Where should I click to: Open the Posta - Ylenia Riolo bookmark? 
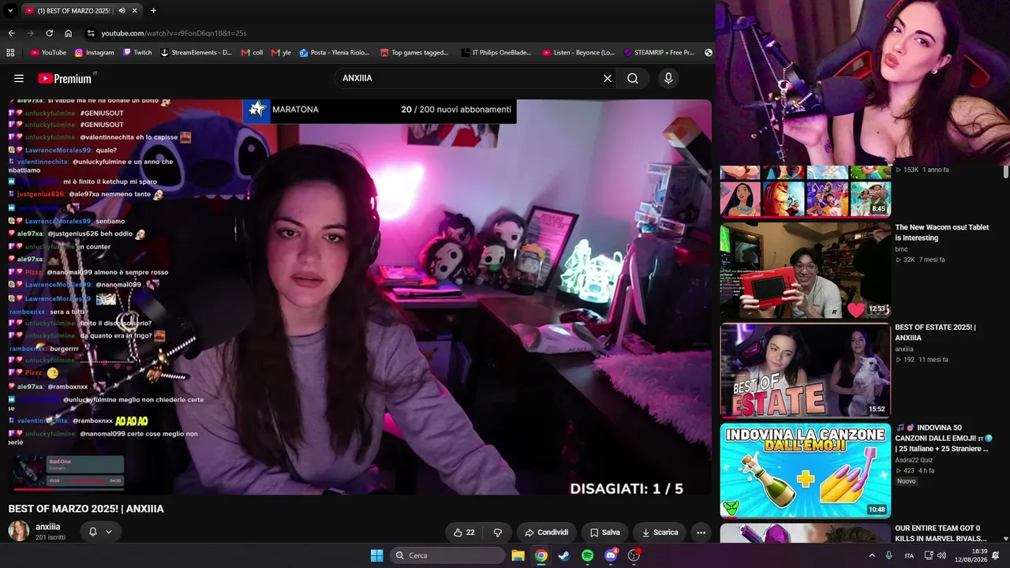pos(335,53)
